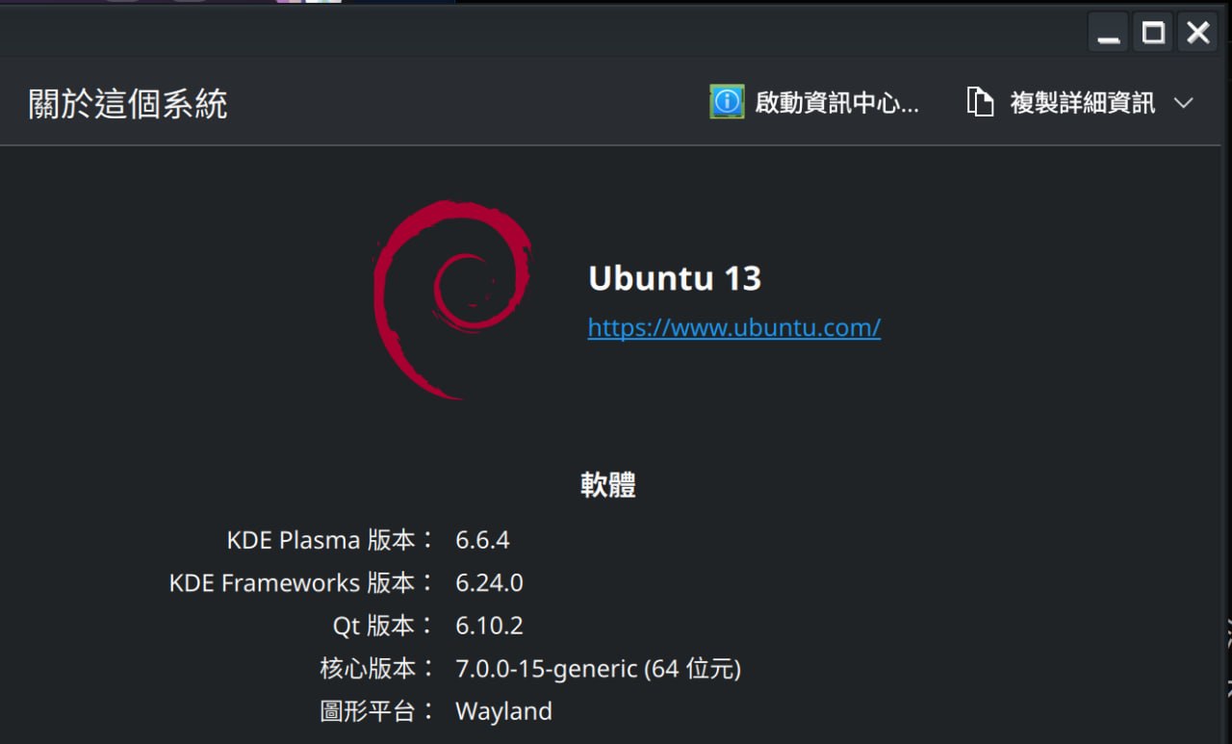Select the Qt version value 6.10.2

(x=489, y=626)
